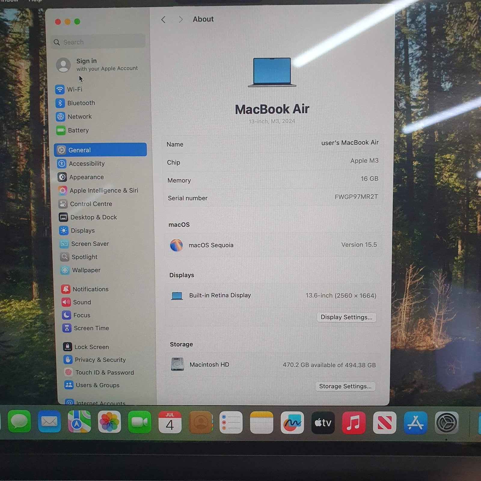This screenshot has height=481, width=481.
Task: Open the Battery settings pane
Action: (x=78, y=130)
